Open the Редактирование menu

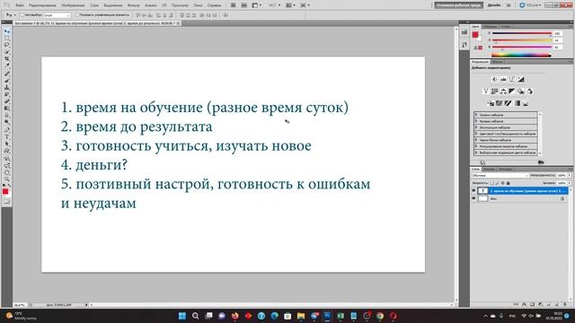point(42,5)
